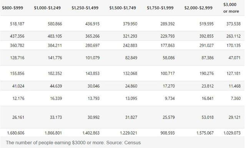Screen dimensions: 246x148
Task: Select the $1,000-$1,249 column header
Action: pos(47,8)
